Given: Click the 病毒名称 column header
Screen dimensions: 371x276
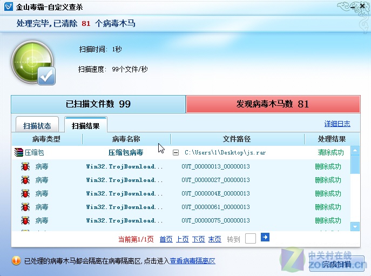Looking at the screenshot, I should [126, 139].
